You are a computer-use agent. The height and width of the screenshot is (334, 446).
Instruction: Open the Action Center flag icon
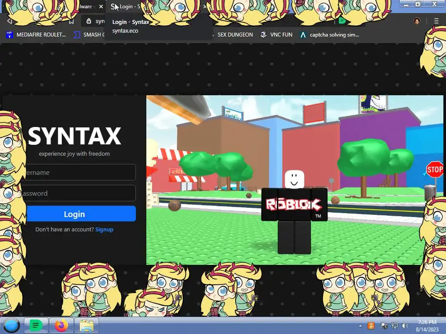pos(384,326)
